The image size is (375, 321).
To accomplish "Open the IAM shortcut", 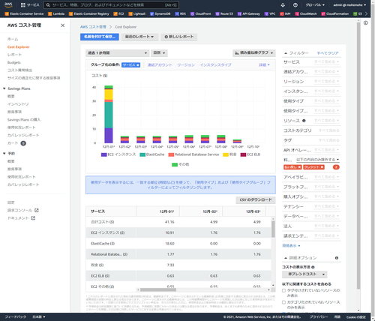I will click(x=285, y=13).
